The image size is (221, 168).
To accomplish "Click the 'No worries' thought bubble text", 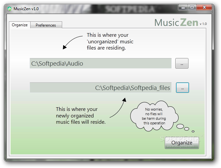I will 154,116.
